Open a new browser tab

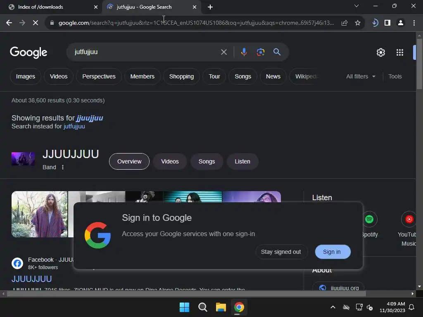point(210,7)
